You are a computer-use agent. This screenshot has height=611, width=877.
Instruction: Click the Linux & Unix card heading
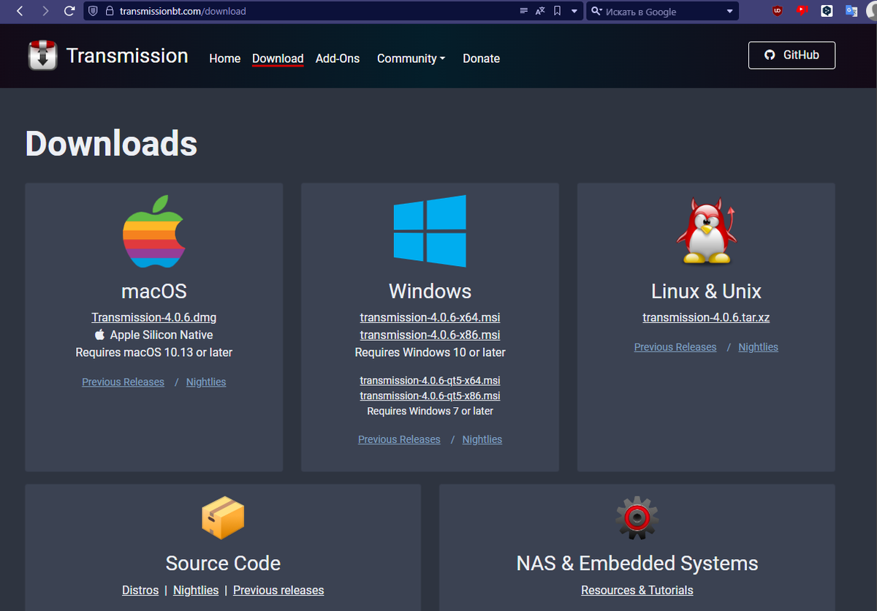coord(706,292)
